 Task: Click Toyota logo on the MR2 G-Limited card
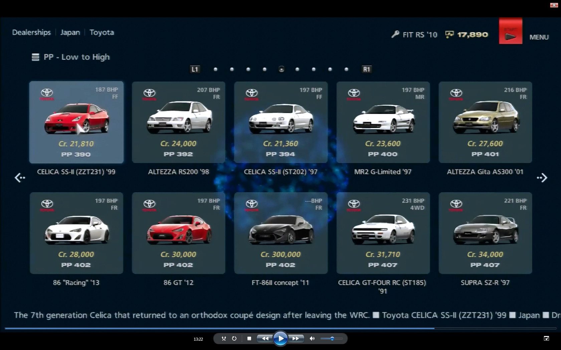coord(354,94)
